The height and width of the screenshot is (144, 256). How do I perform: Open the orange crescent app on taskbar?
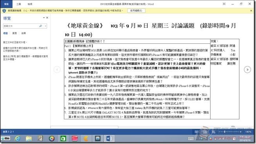[x=86, y=139]
